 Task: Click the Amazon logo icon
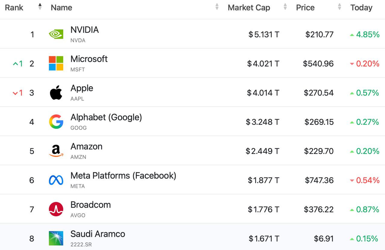click(x=56, y=151)
